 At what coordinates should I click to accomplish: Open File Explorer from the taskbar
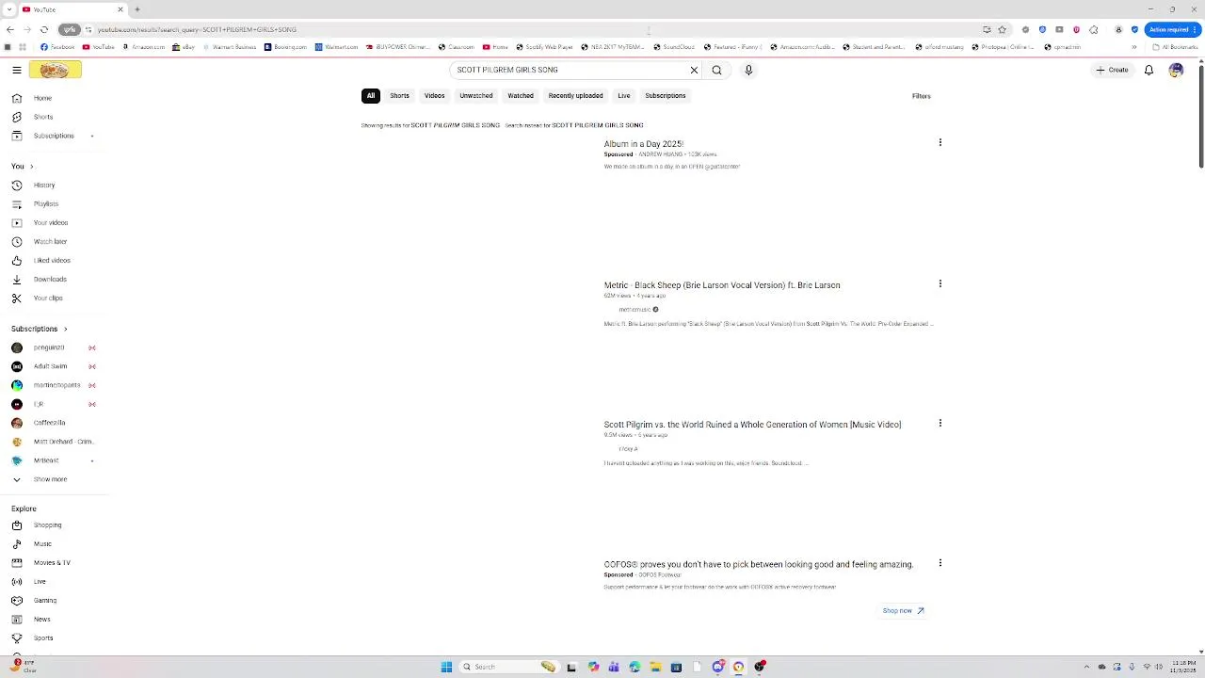[655, 667]
